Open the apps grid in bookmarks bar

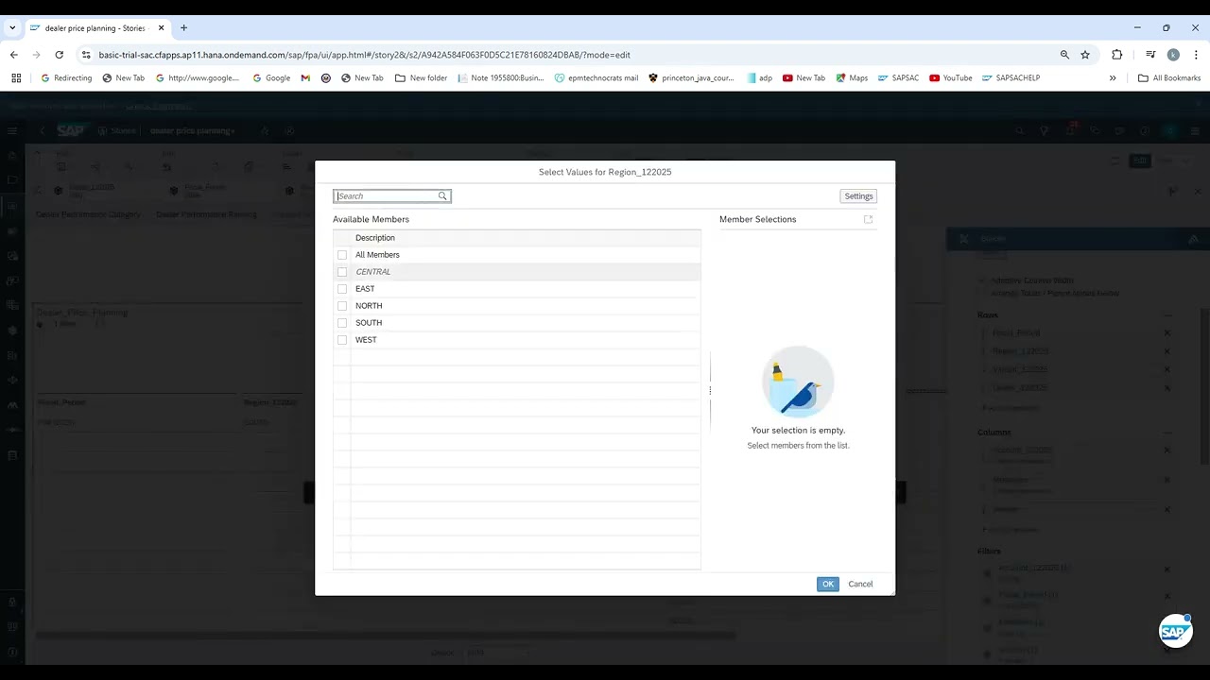(x=16, y=78)
